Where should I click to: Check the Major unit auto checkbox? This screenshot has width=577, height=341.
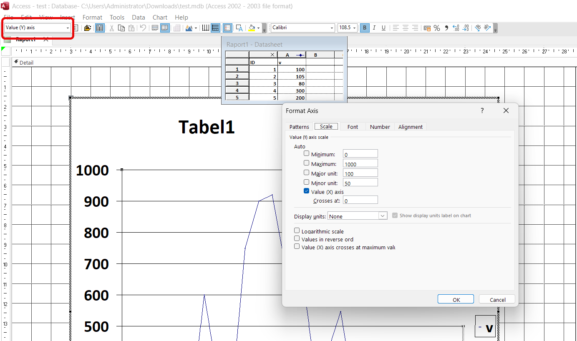click(307, 173)
